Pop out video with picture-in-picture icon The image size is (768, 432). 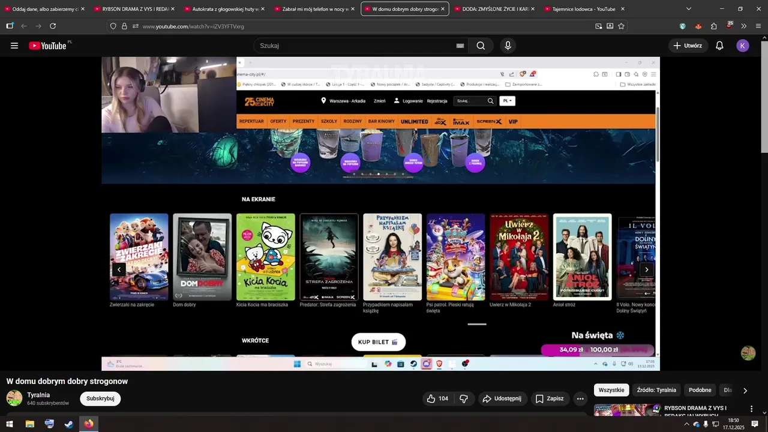pyautogui.click(x=599, y=26)
